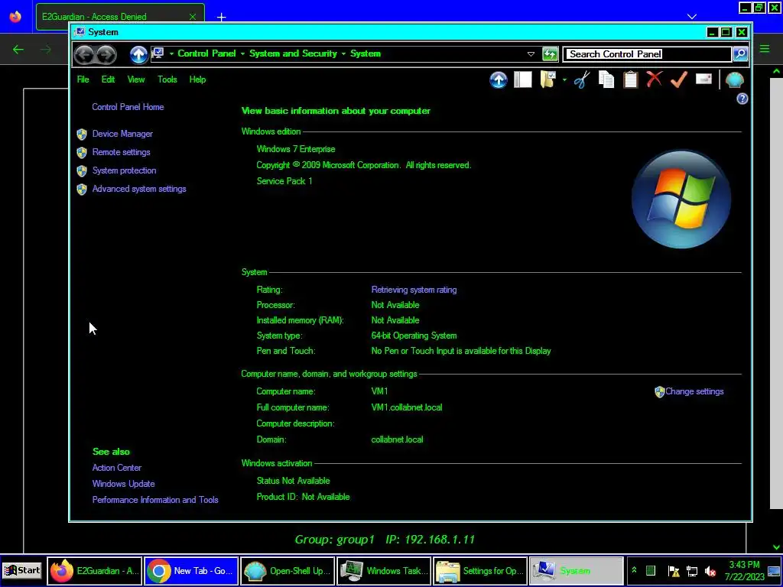Toggle the navigation pane toolbar icon
783x587 pixels.
pos(522,79)
